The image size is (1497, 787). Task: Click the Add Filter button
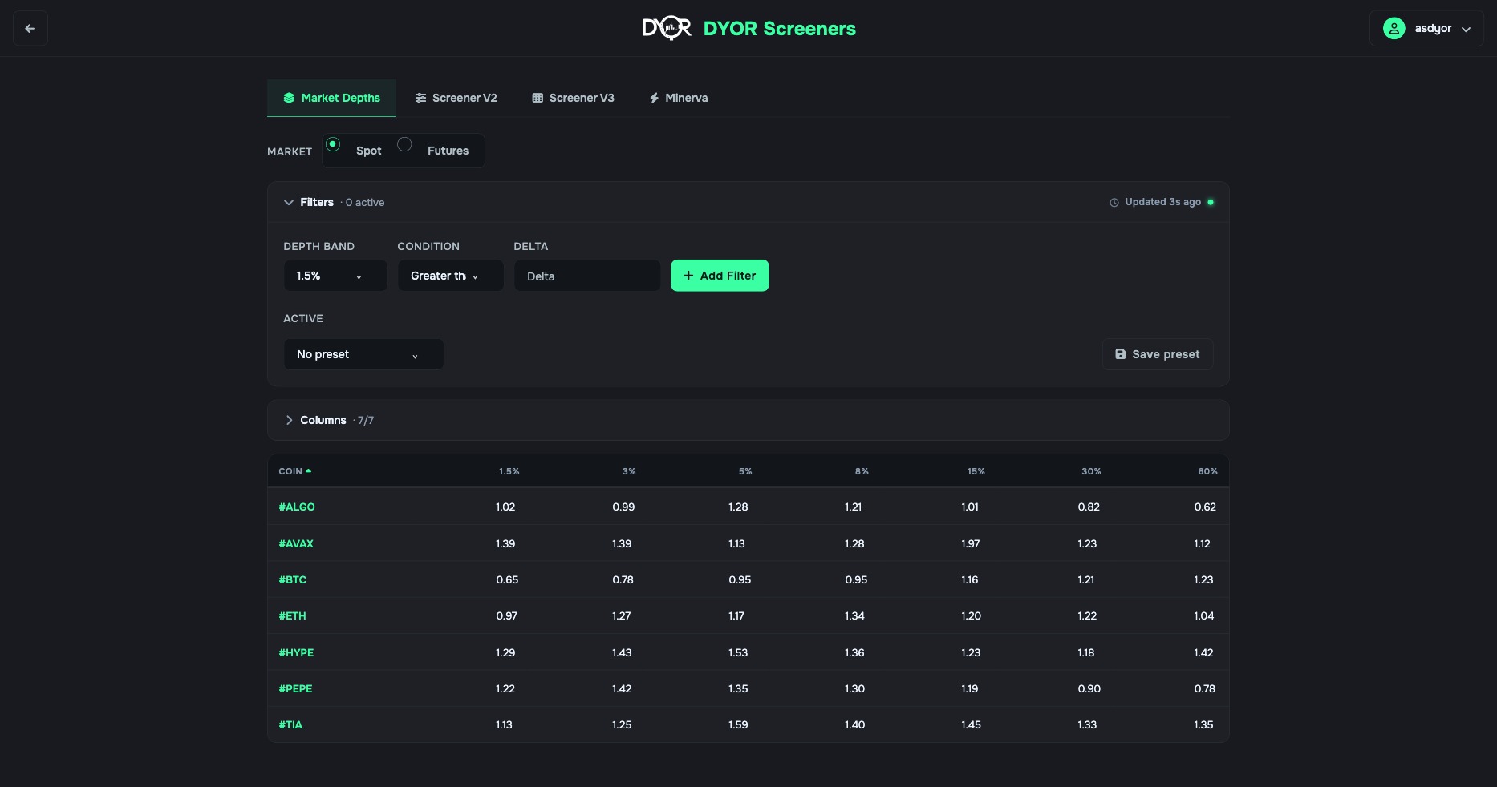[720, 276]
